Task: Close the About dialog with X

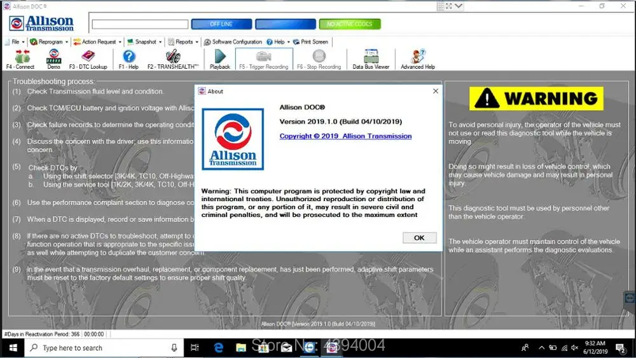Action: [x=435, y=91]
